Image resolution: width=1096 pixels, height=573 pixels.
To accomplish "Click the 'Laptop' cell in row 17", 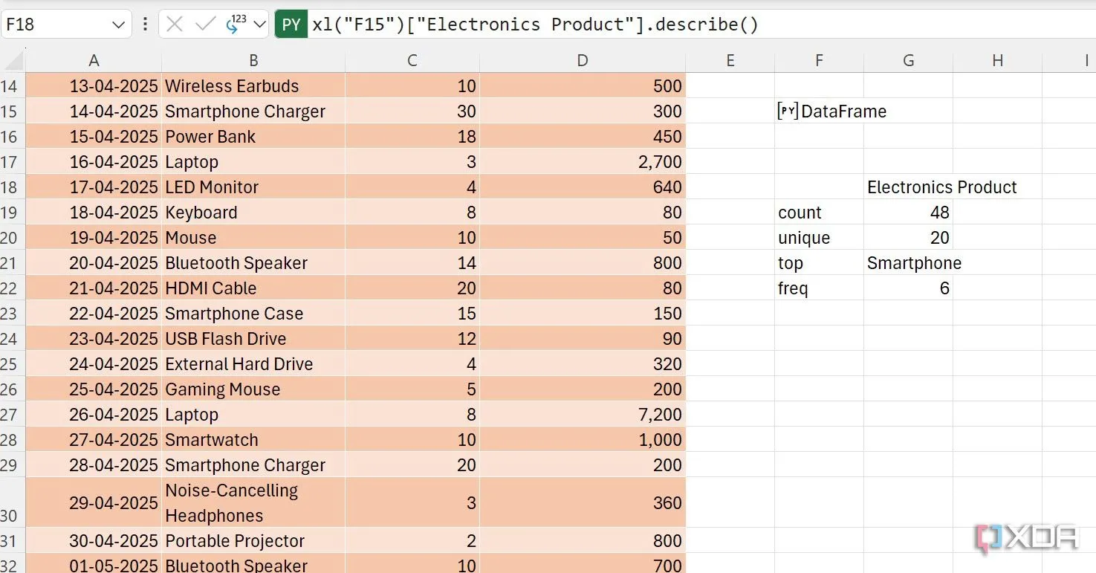I will (x=253, y=162).
